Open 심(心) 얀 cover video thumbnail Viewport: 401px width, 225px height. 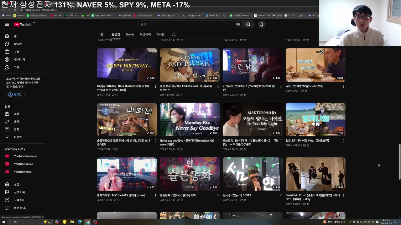pos(253,174)
